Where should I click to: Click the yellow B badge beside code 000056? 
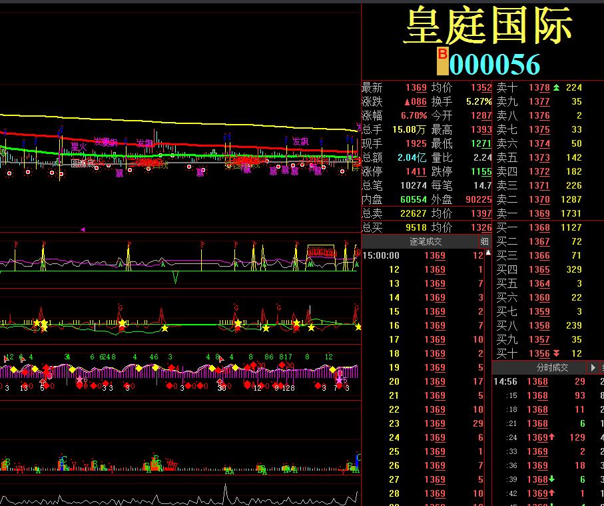click(x=443, y=61)
